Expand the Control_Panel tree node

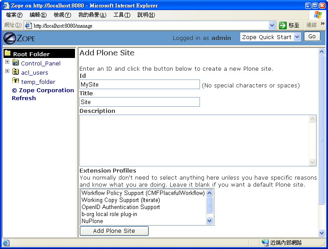(7, 62)
